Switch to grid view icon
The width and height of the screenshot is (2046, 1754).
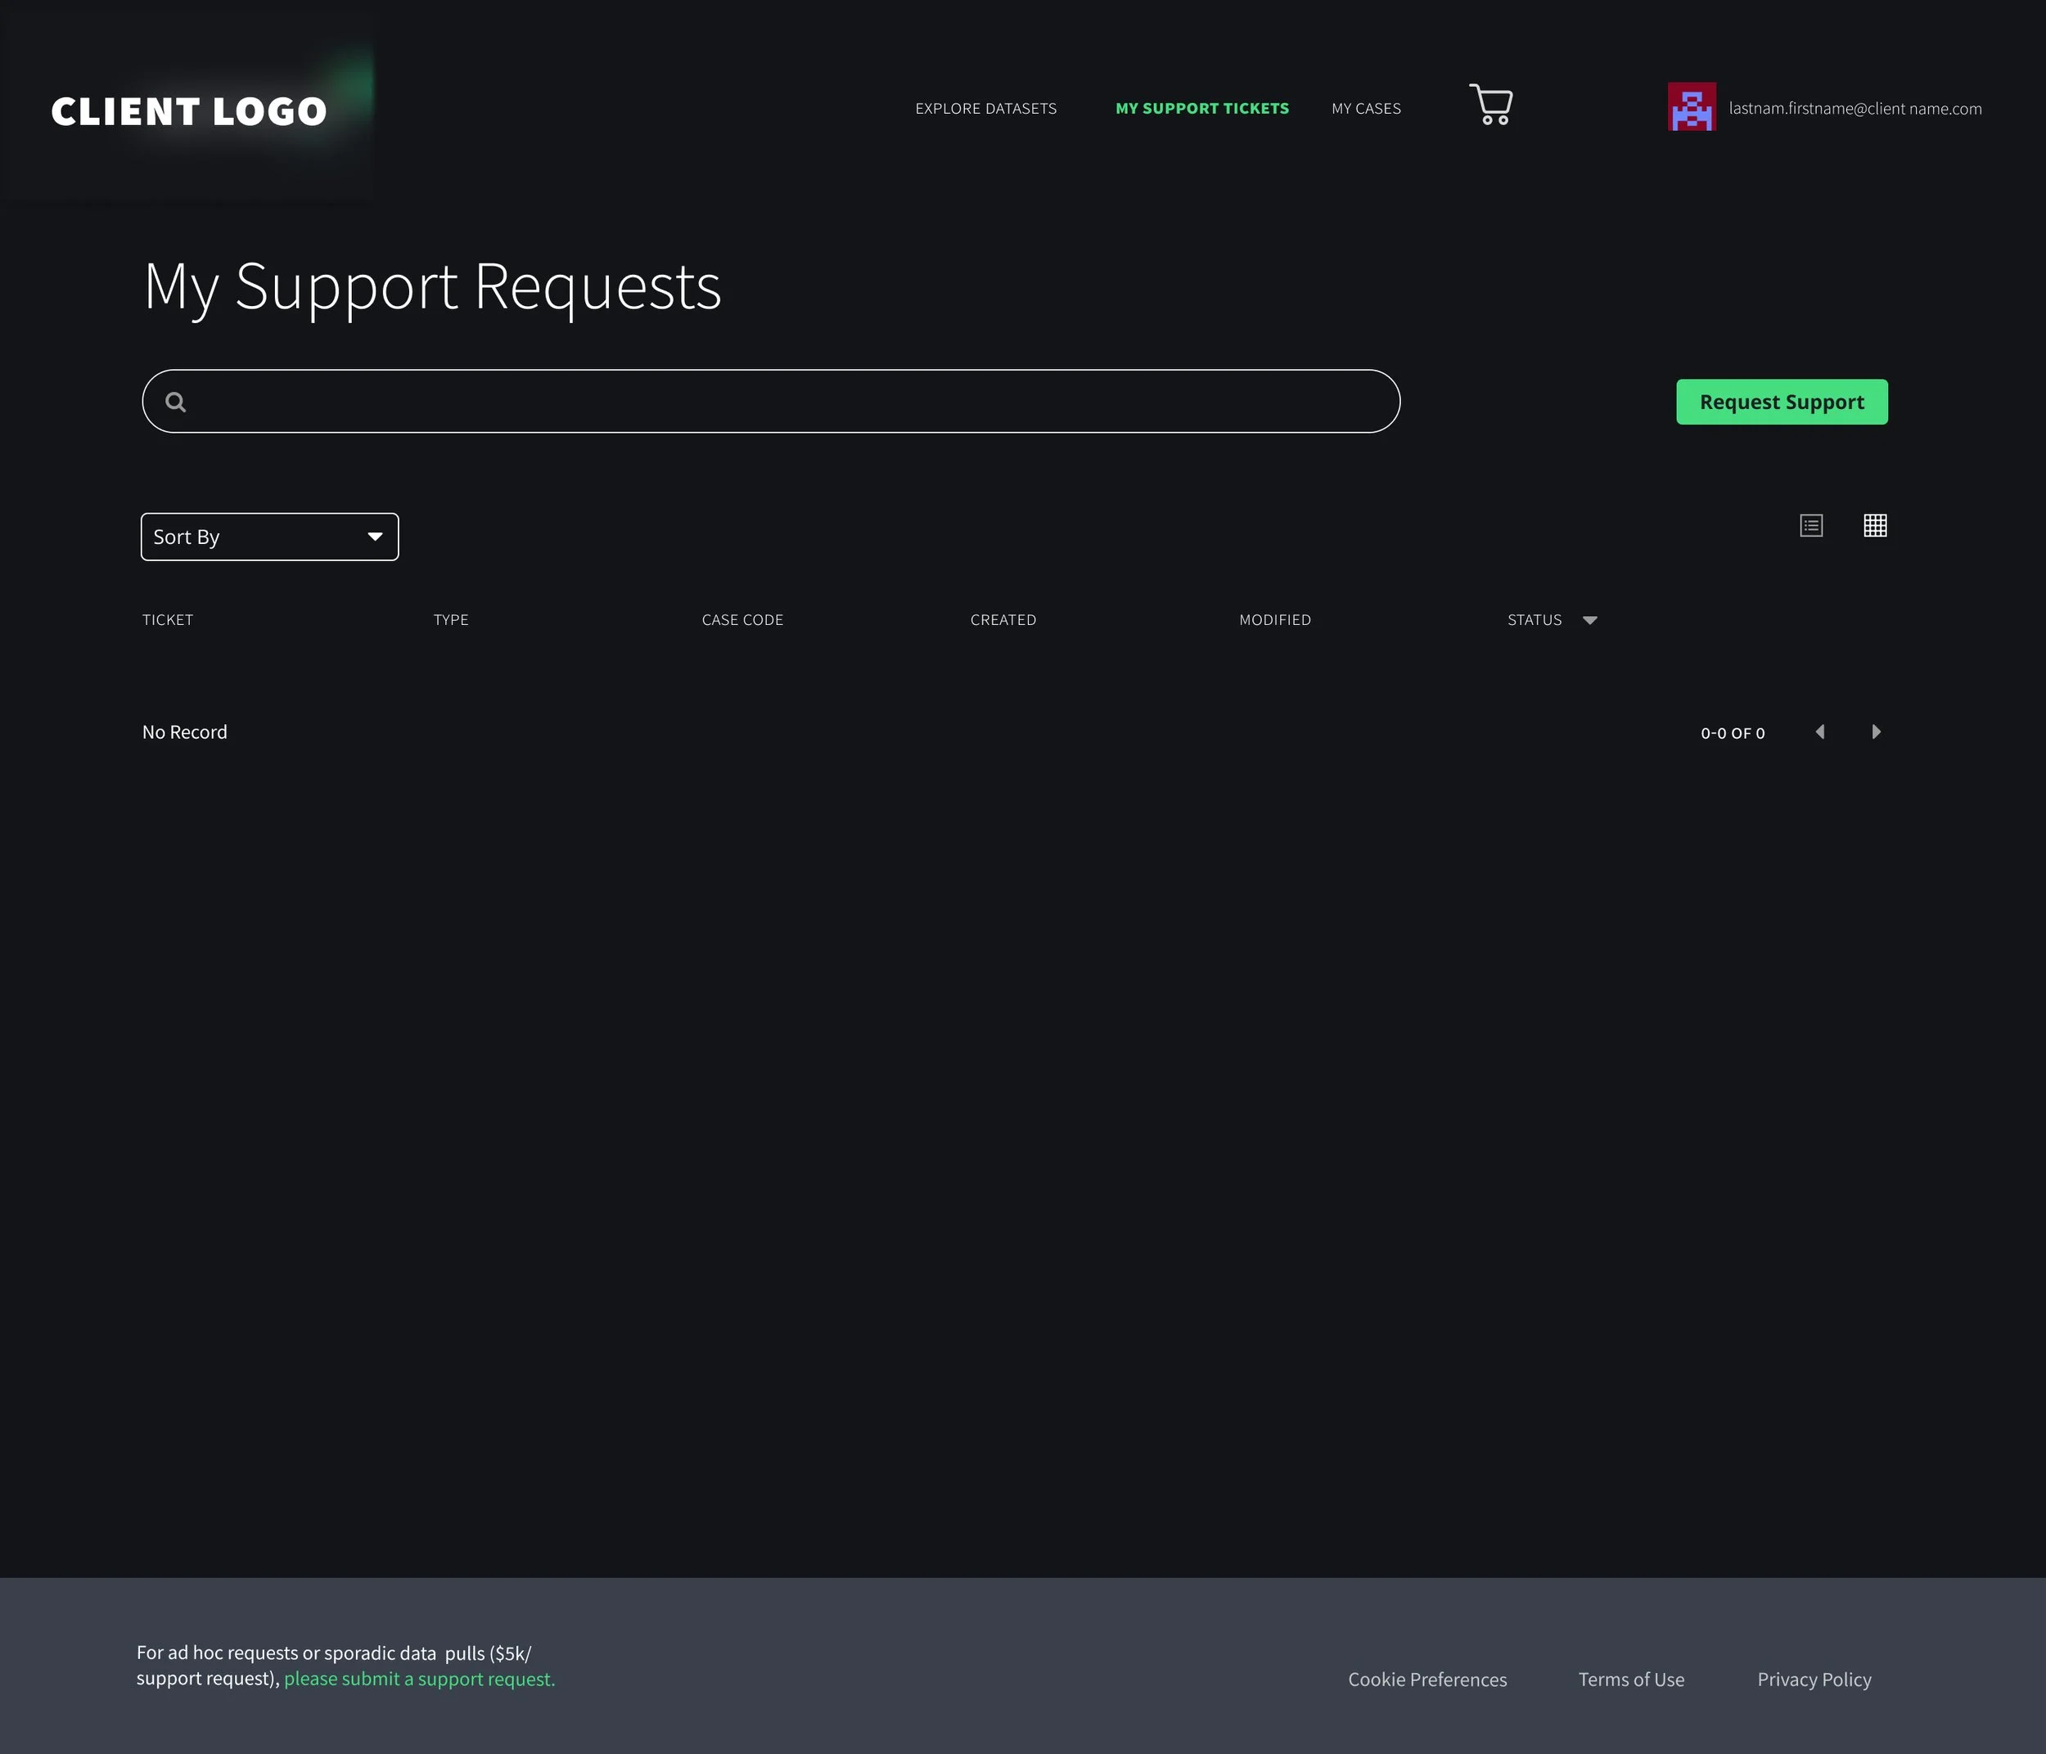pyautogui.click(x=1874, y=525)
